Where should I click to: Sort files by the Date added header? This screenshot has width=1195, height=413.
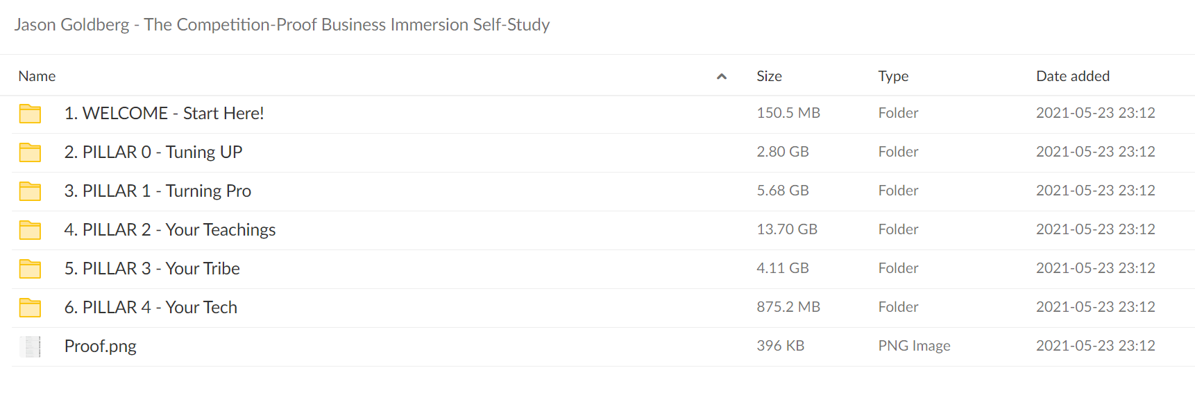[x=1073, y=76]
